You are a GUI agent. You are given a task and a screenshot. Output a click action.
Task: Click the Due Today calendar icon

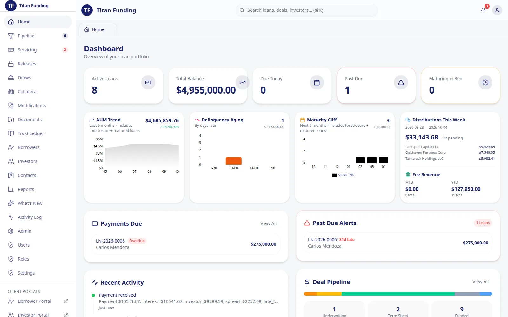click(317, 82)
